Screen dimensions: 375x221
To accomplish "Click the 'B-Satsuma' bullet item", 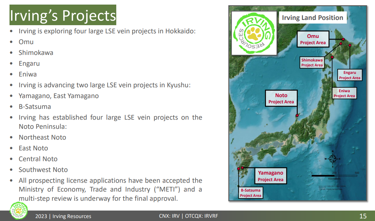I will point(35,107).
